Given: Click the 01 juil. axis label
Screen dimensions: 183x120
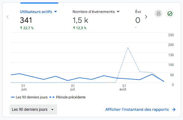Looking at the screenshot, I should click(73, 87).
